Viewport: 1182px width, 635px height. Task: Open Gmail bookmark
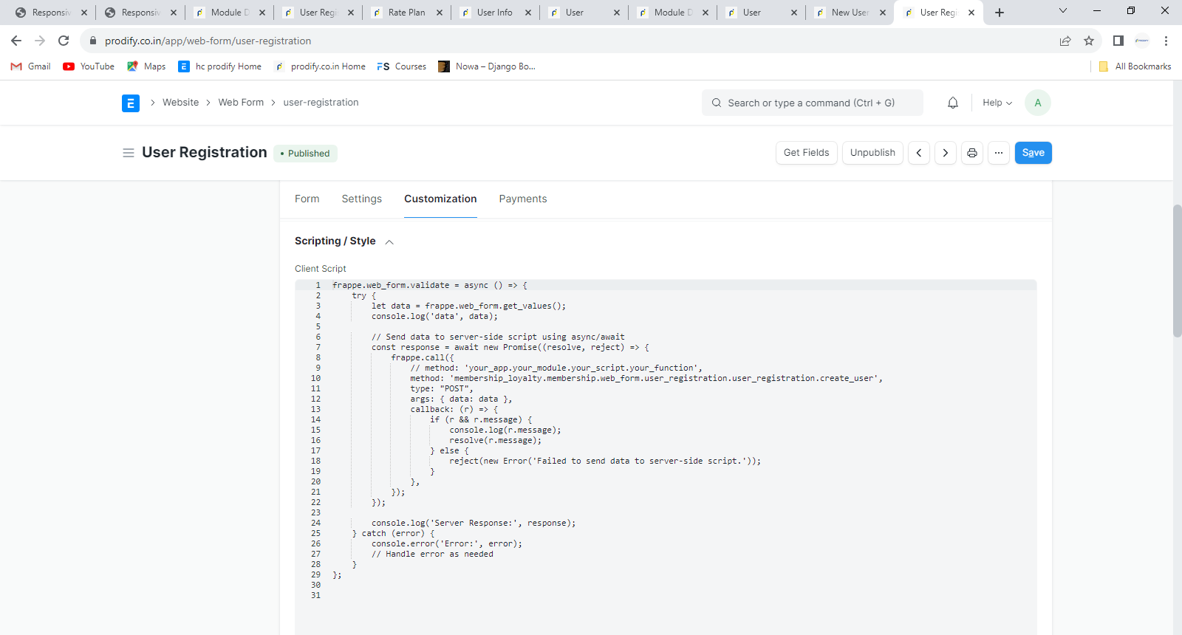(x=31, y=66)
